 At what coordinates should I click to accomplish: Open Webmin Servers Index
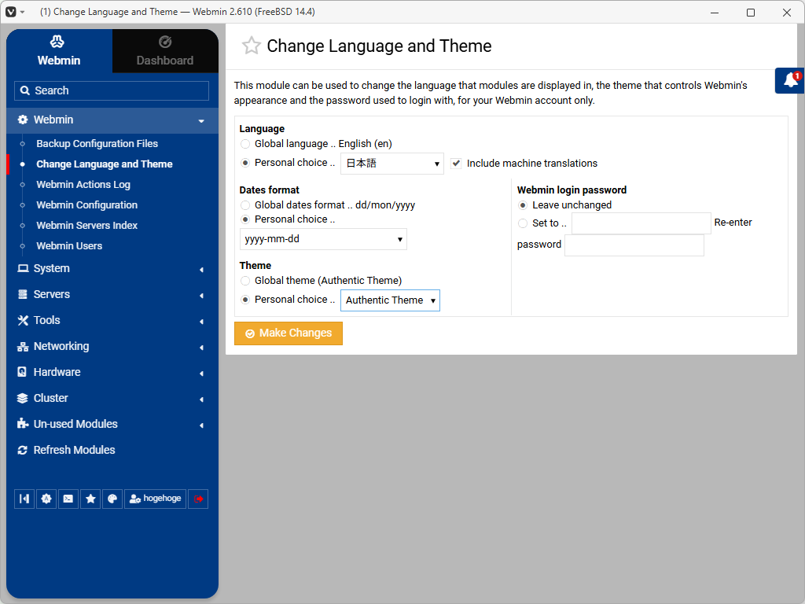[x=86, y=226]
